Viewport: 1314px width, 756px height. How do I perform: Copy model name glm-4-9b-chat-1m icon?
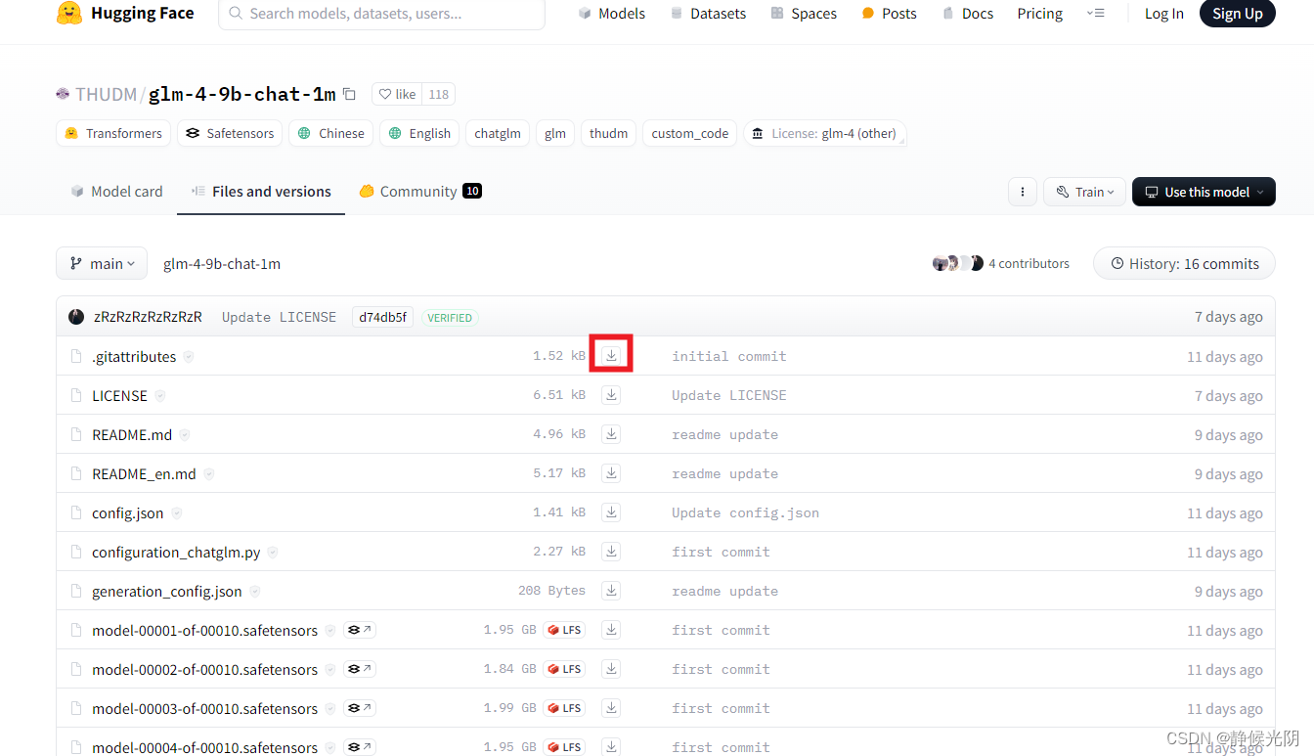coord(349,94)
